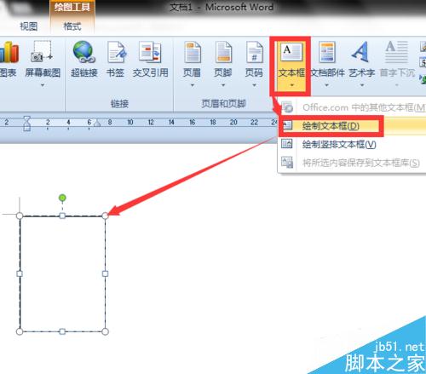Click the Page Number (页码) icon
This screenshot has width=426, height=374.
[255, 52]
